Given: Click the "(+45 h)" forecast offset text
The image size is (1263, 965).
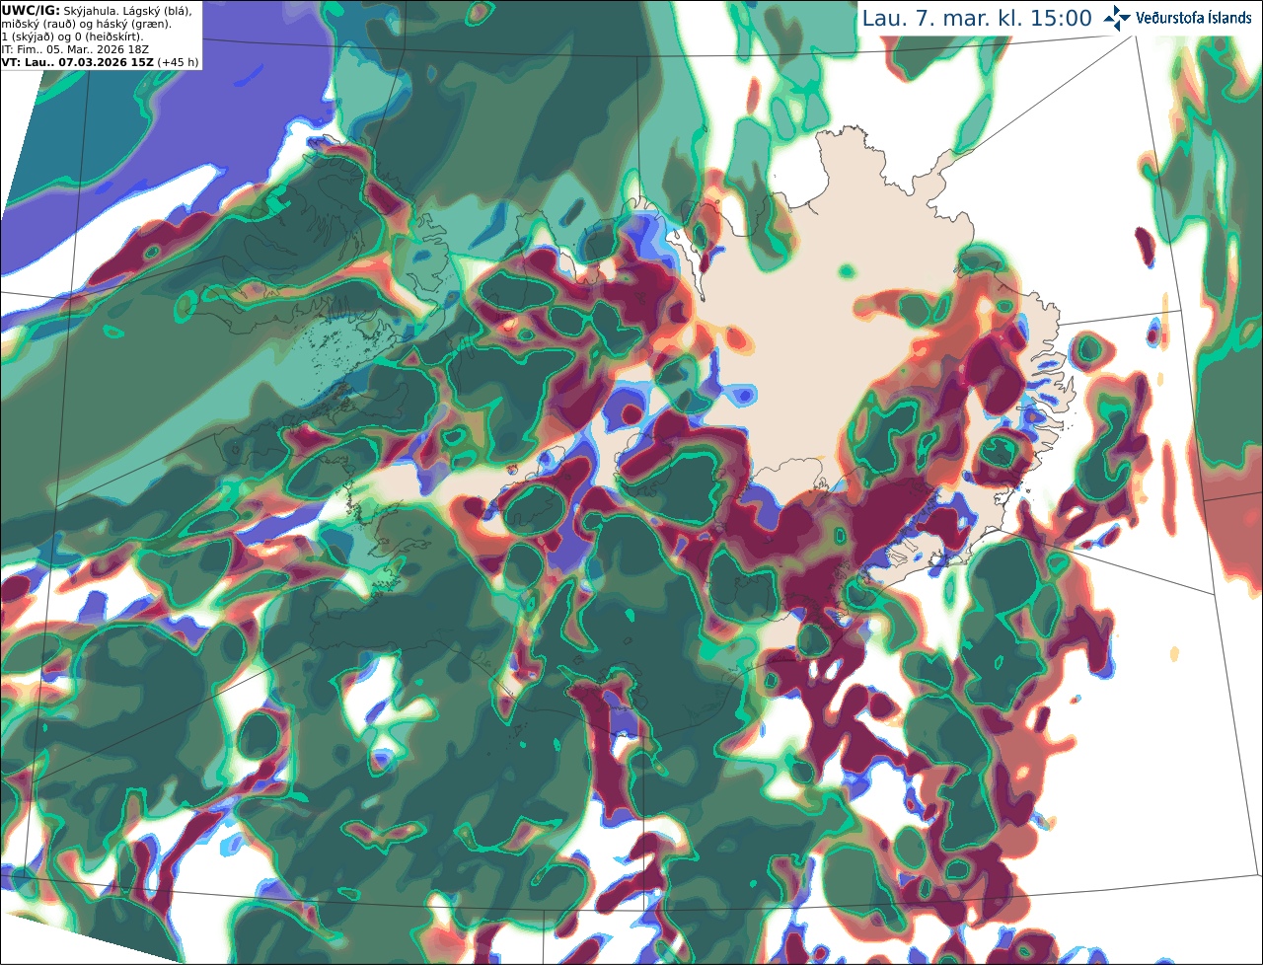Looking at the screenshot, I should [178, 61].
